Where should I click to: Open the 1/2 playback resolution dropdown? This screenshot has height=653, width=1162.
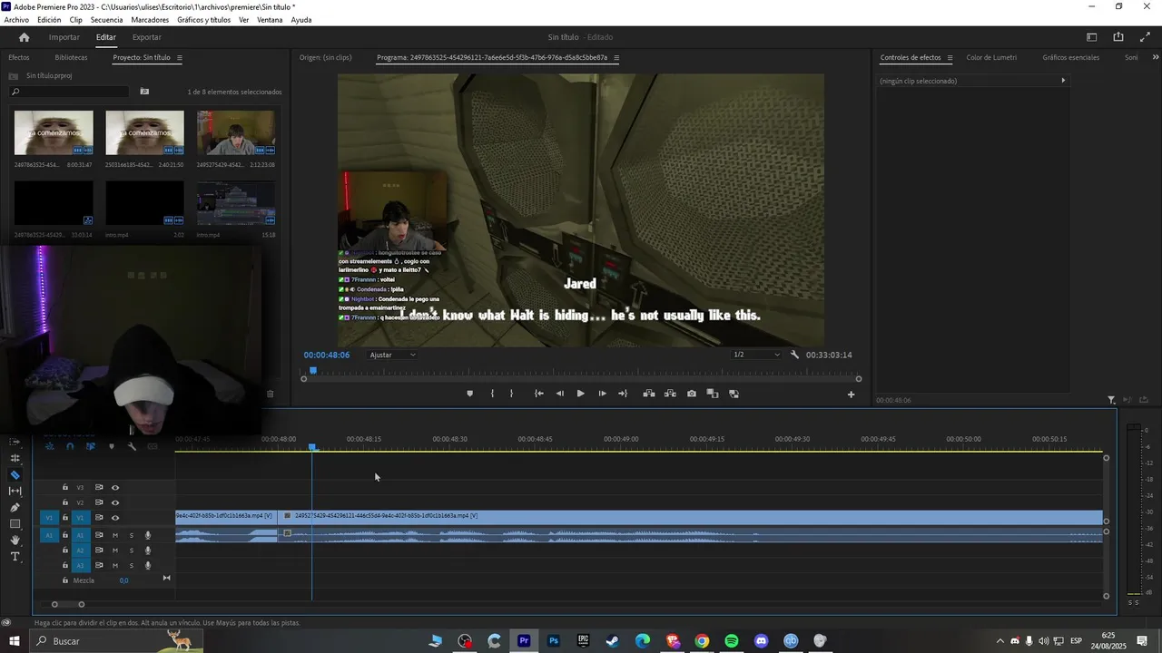pyautogui.click(x=757, y=355)
